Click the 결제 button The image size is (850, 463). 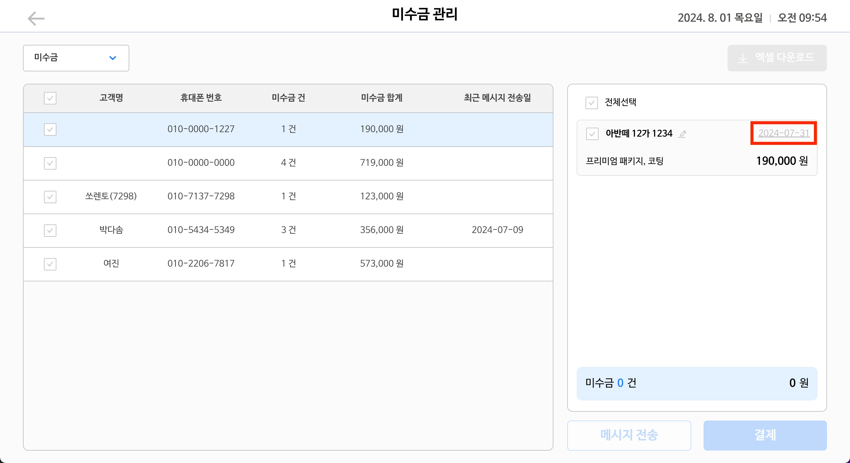coord(765,435)
